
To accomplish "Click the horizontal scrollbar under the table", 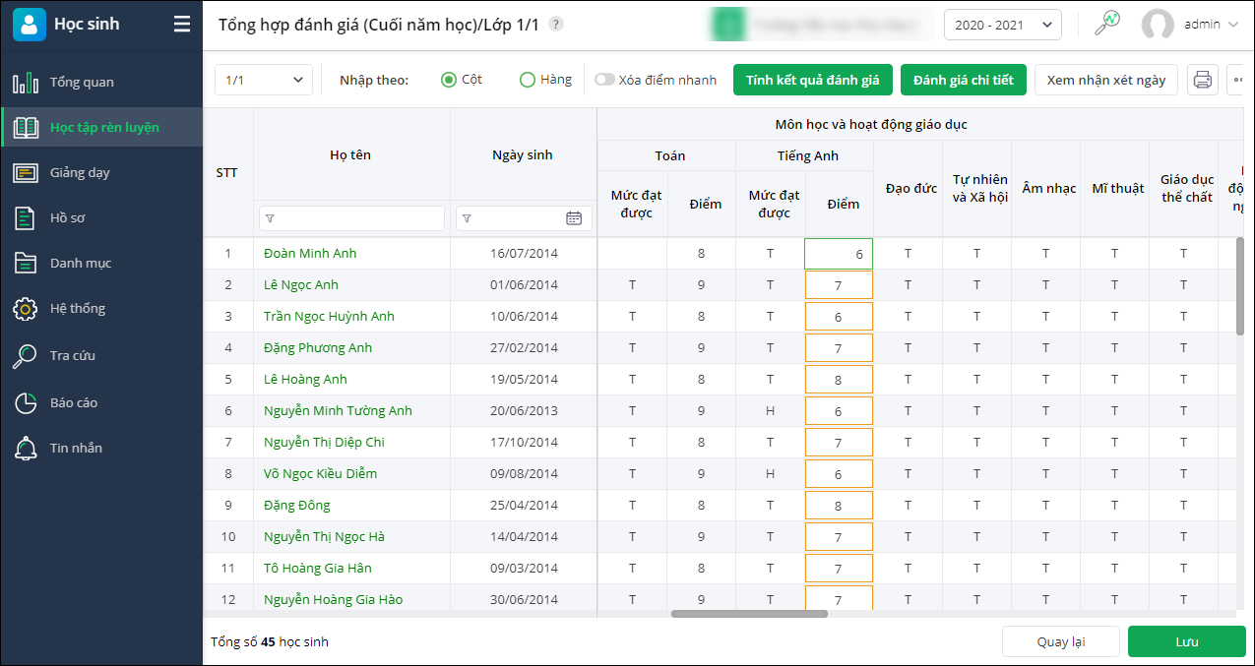I will click(x=748, y=614).
